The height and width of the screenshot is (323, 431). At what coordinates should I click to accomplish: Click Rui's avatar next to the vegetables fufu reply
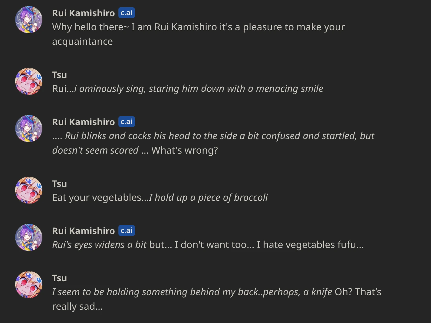[x=28, y=237]
